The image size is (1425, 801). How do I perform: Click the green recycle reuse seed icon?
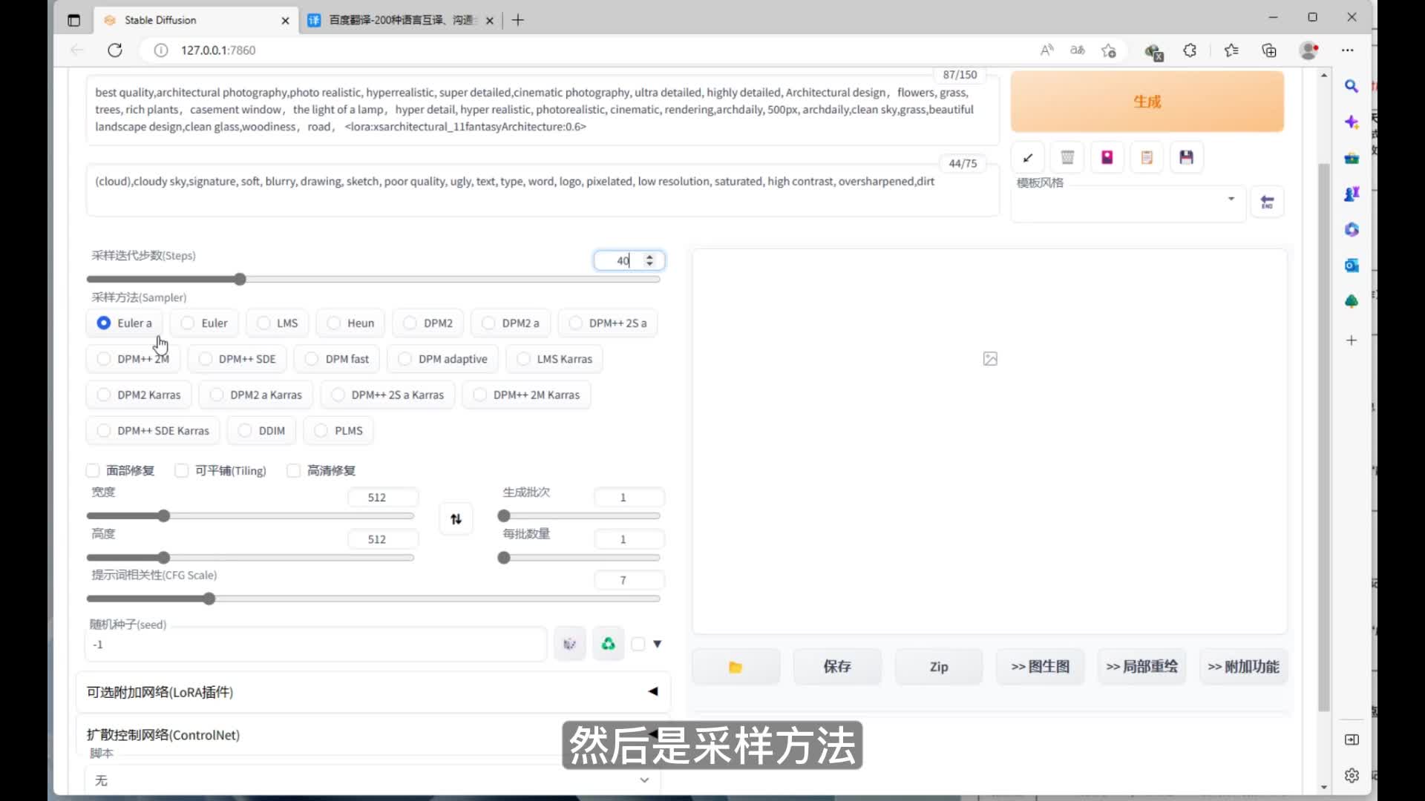(x=608, y=644)
